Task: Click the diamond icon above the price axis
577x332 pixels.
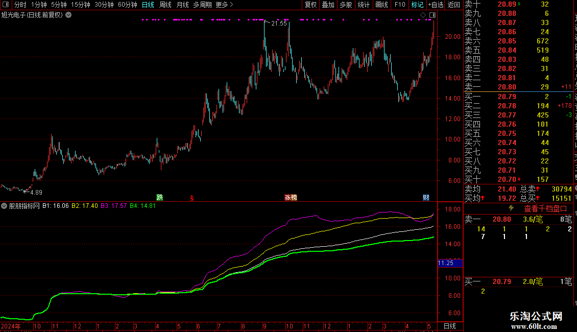Action: [x=423, y=15]
